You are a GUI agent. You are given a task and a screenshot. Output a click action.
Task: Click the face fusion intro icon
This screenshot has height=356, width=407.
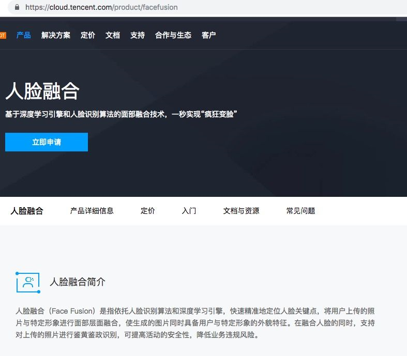pos(28,282)
